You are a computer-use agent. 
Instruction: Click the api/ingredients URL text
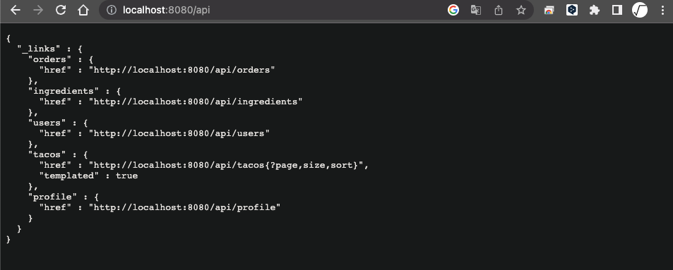pos(196,102)
